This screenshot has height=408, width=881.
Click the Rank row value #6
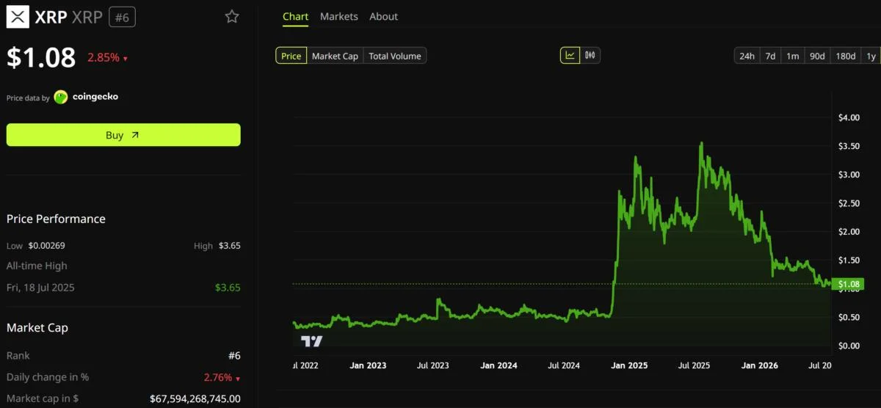pos(234,356)
